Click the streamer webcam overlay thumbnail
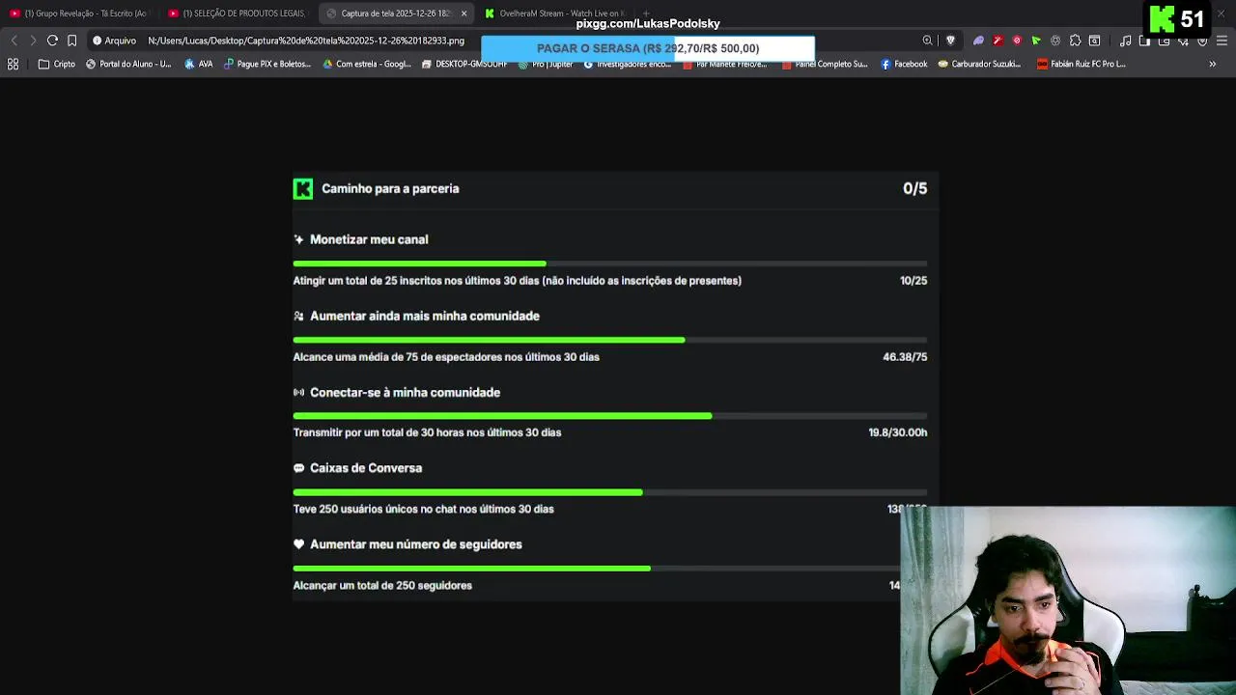This screenshot has width=1236, height=695. 1068,600
